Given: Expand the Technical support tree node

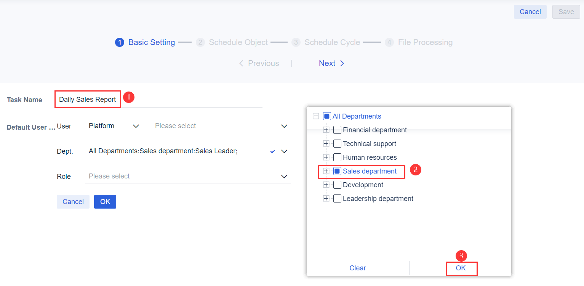Looking at the screenshot, I should click(x=326, y=143).
